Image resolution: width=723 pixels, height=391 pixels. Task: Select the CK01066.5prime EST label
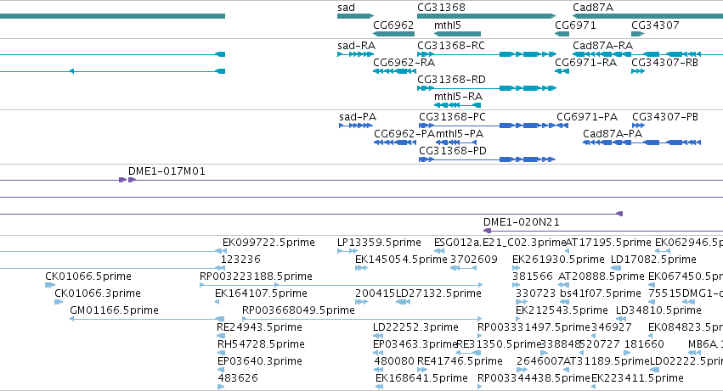pyautogui.click(x=88, y=276)
